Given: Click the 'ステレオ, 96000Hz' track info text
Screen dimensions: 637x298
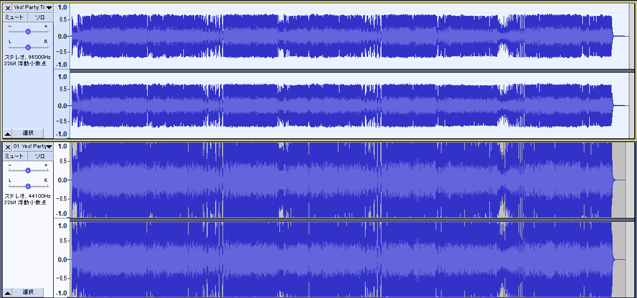Looking at the screenshot, I should [x=27, y=57].
